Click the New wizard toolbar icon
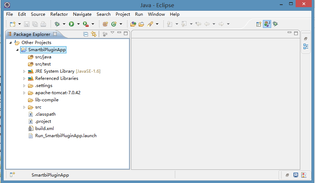The height and width of the screenshot is (183, 315). pyautogui.click(x=13, y=24)
